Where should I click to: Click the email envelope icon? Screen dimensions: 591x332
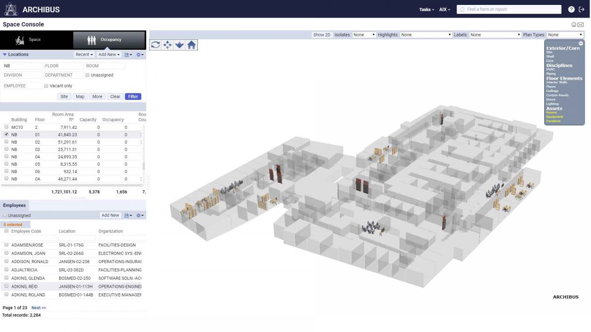[x=581, y=25]
